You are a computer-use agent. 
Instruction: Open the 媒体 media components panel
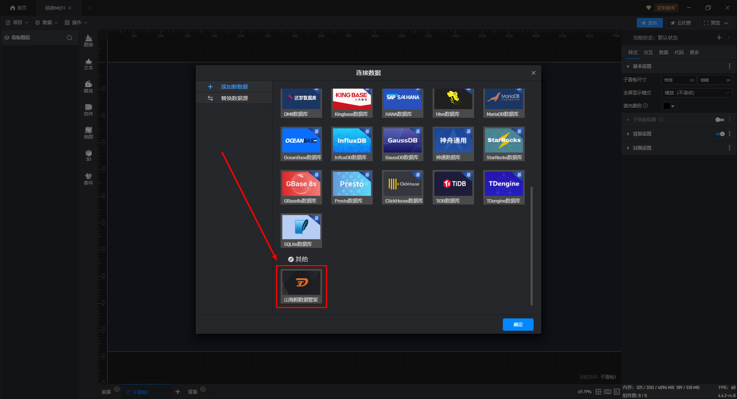coord(88,87)
